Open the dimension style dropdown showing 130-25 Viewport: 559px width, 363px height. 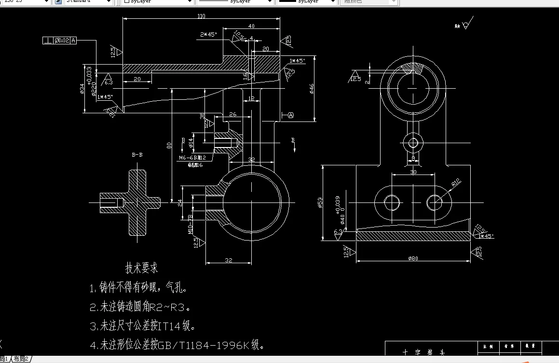[46, 2]
